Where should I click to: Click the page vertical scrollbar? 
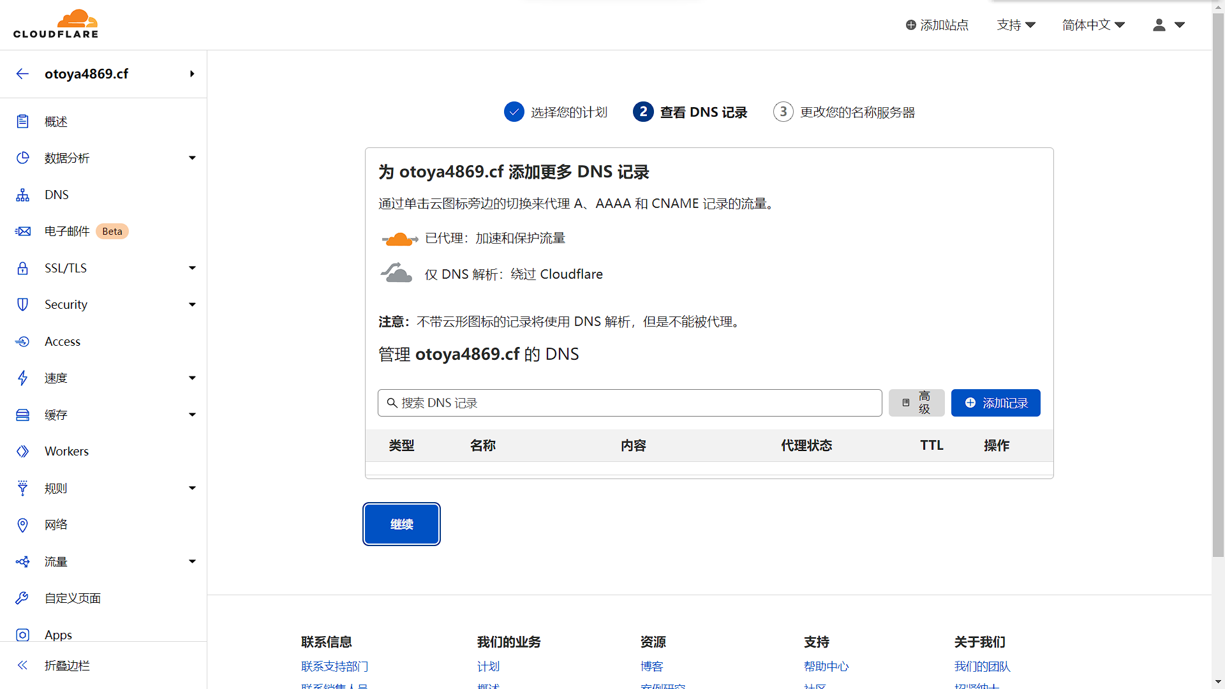point(1218,285)
